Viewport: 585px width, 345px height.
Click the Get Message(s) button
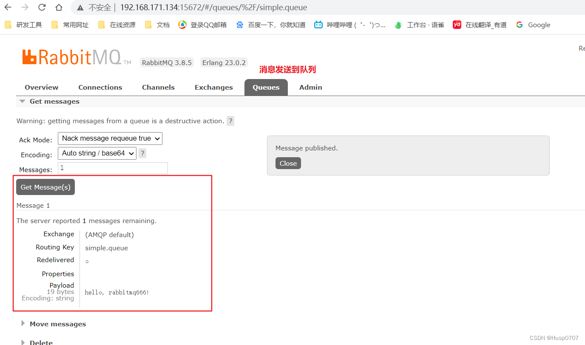45,187
